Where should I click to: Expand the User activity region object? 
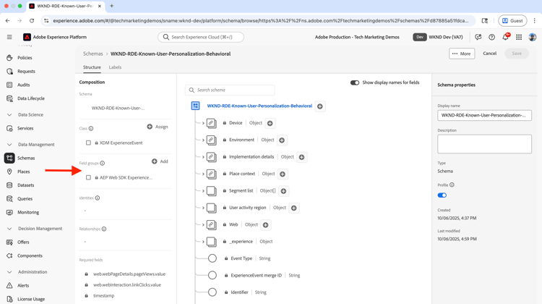pos(203,208)
